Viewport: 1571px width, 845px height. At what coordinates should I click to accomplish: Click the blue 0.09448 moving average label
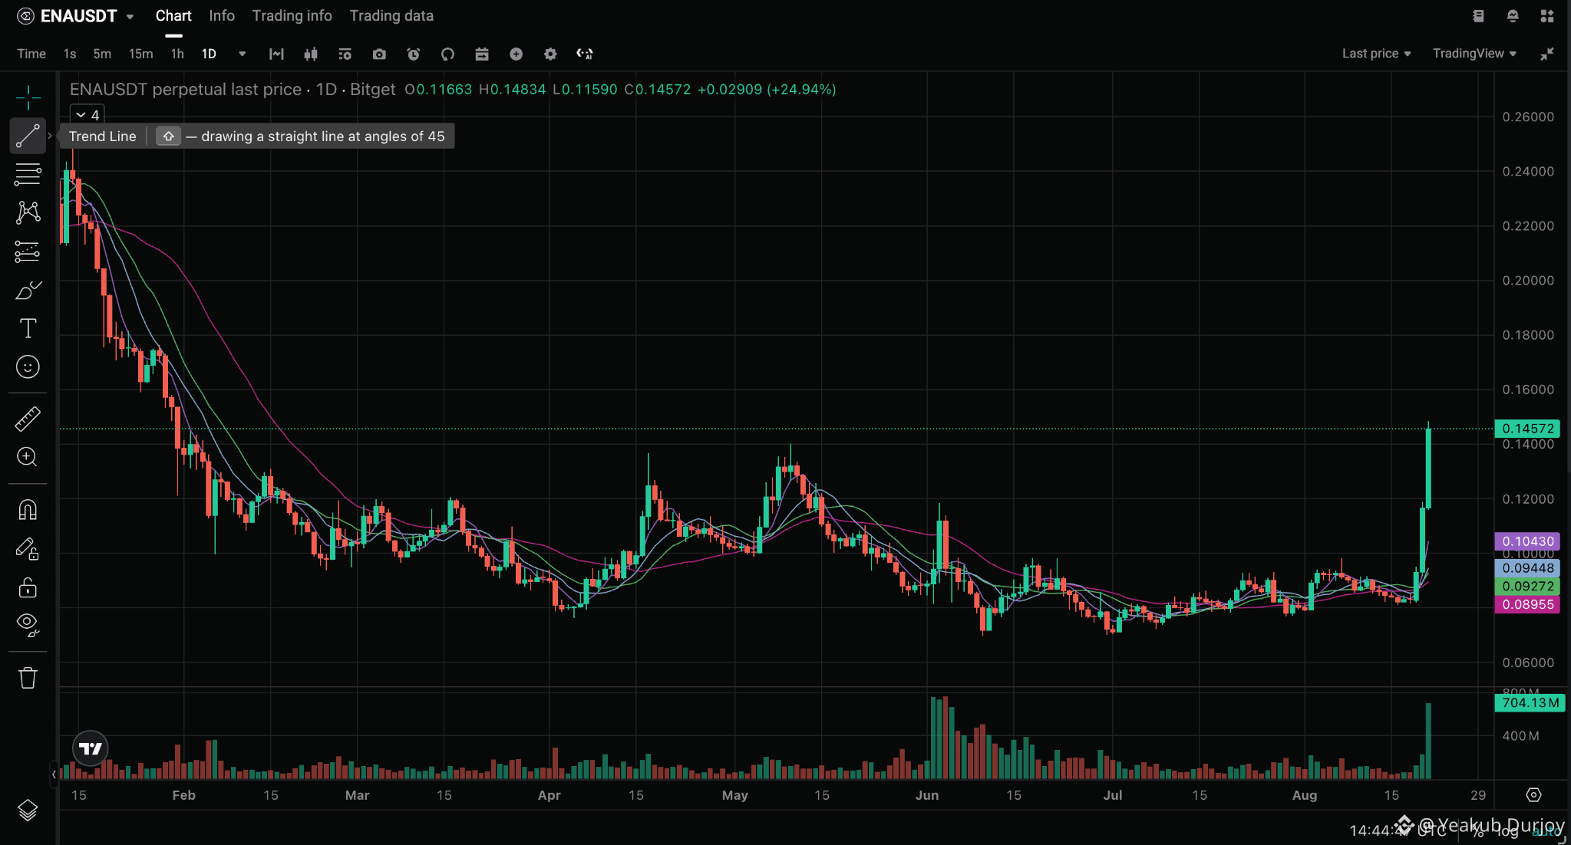click(x=1527, y=568)
